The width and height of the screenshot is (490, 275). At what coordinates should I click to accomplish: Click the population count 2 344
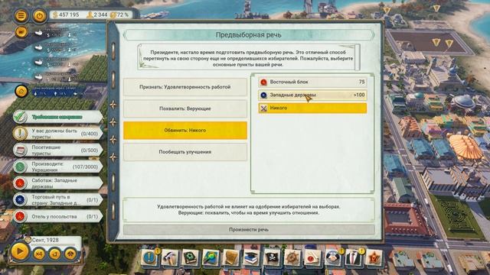pyautogui.click(x=97, y=15)
